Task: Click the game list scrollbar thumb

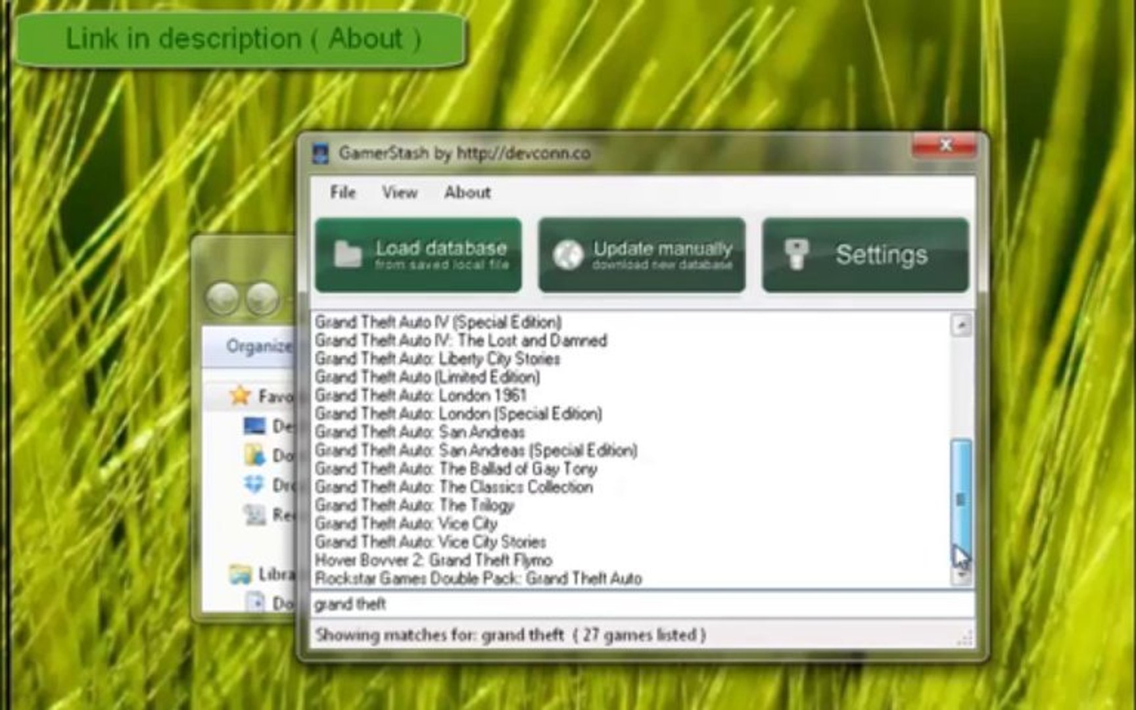Action: (x=961, y=498)
